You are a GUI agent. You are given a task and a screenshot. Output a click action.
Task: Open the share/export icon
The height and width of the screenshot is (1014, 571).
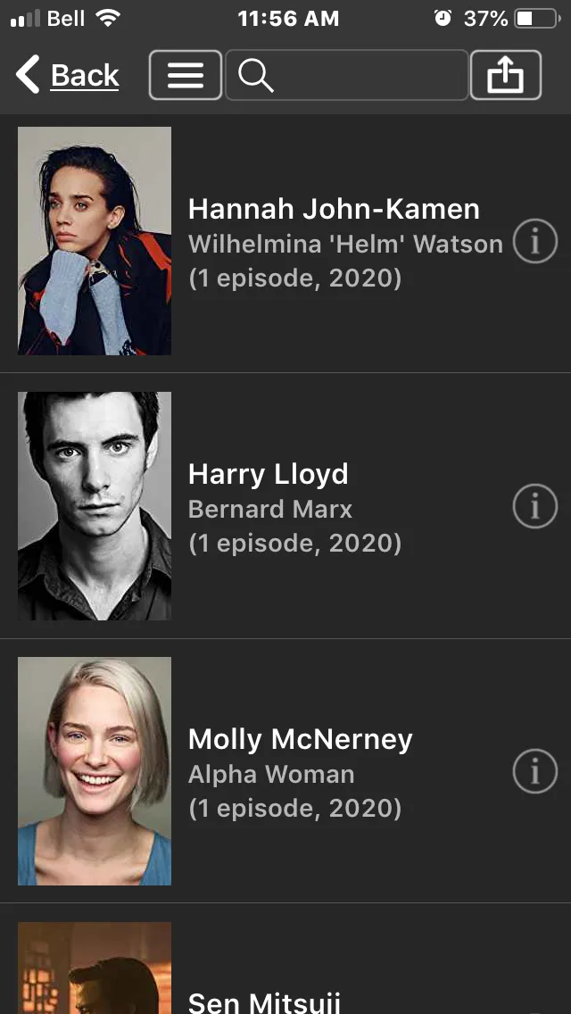(506, 75)
